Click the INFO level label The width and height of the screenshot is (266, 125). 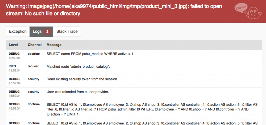coord(13,66)
